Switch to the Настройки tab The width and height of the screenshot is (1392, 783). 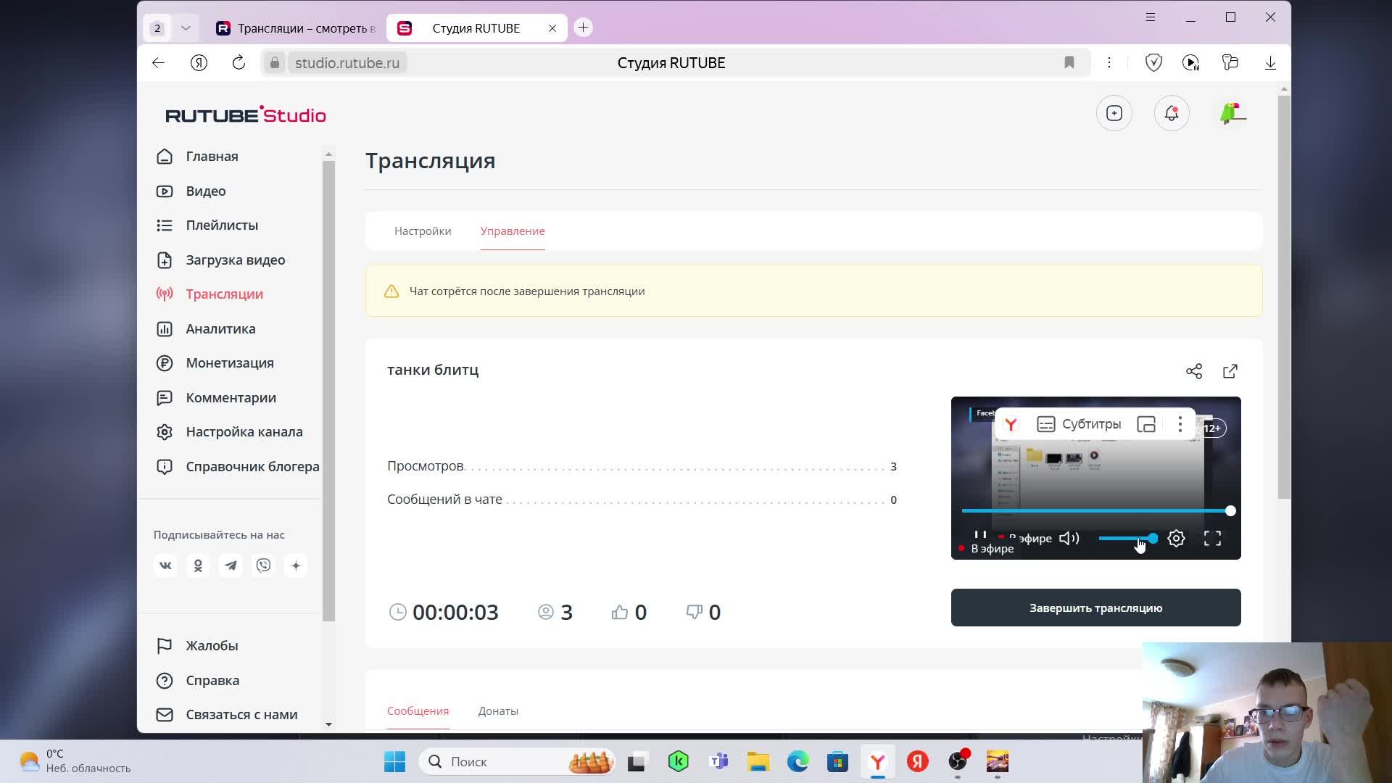pyautogui.click(x=423, y=231)
